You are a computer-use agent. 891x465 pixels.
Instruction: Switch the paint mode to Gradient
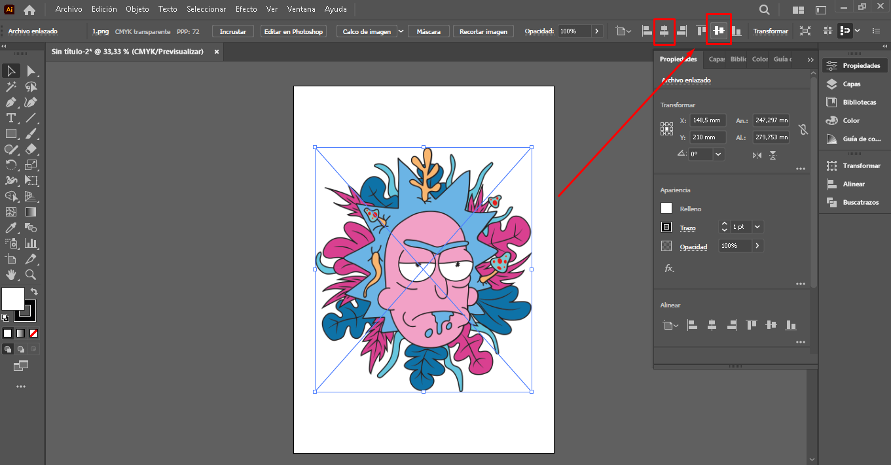coord(20,333)
